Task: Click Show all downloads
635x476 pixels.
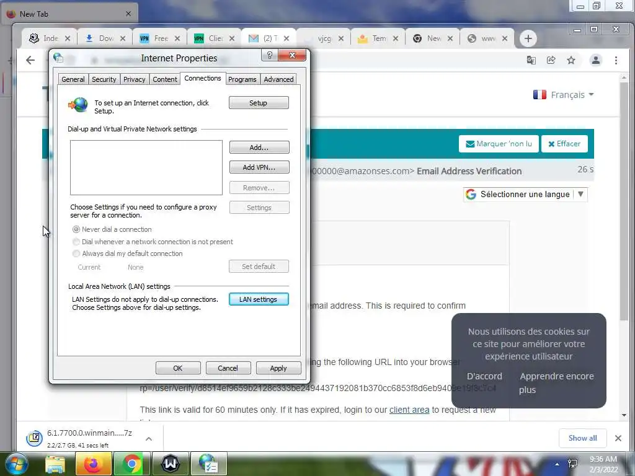Action: [x=582, y=438]
